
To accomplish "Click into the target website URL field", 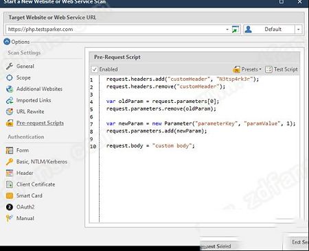I will [115, 29].
